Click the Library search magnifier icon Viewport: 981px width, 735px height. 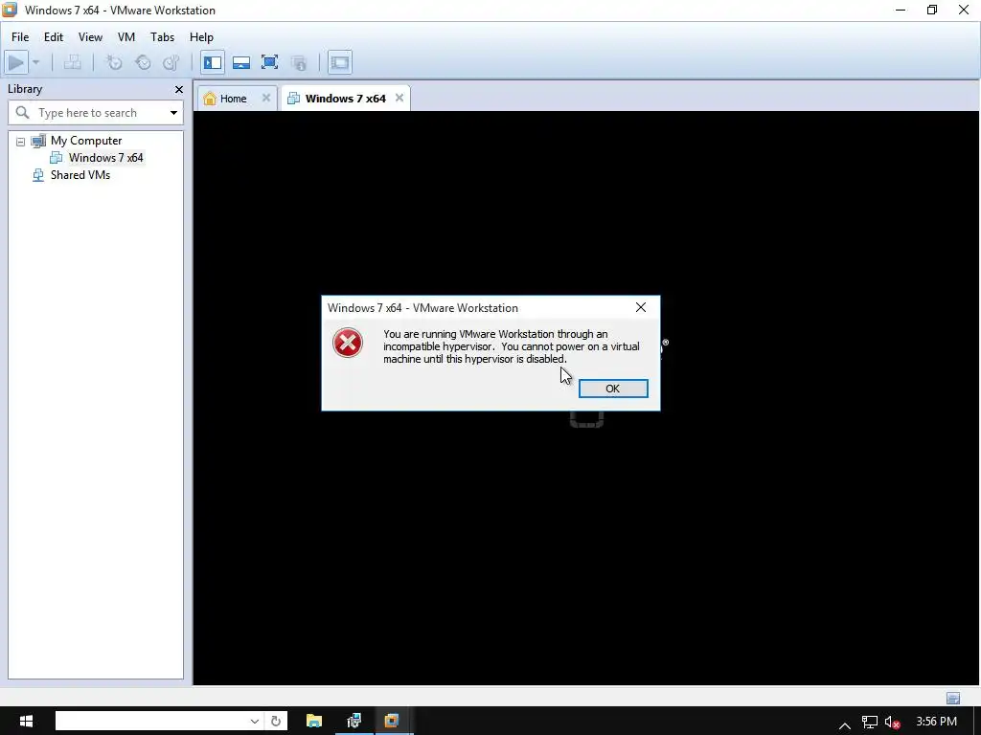pyautogui.click(x=23, y=113)
